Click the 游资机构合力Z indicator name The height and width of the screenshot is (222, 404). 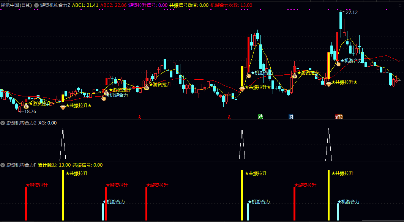click(x=55, y=5)
